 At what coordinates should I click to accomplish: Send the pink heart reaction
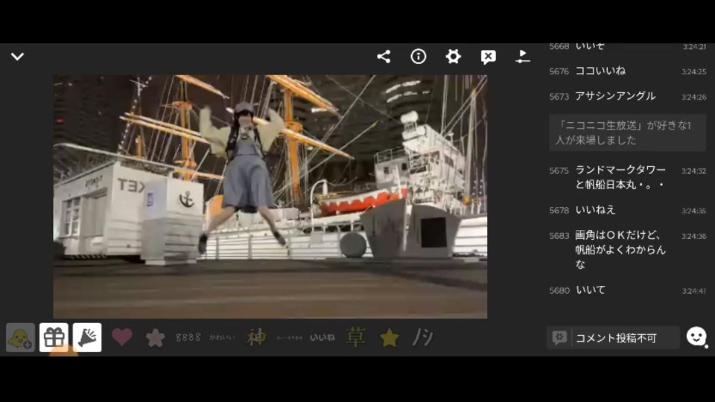point(121,337)
